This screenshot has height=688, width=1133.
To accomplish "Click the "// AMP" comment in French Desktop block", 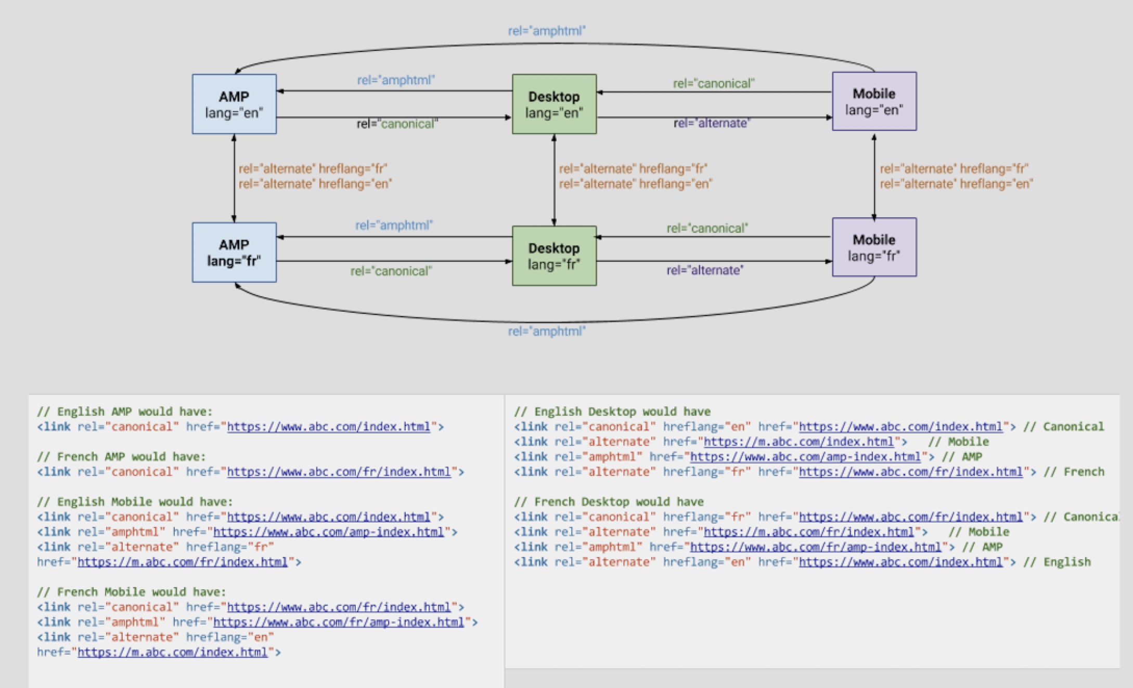I will point(982,547).
